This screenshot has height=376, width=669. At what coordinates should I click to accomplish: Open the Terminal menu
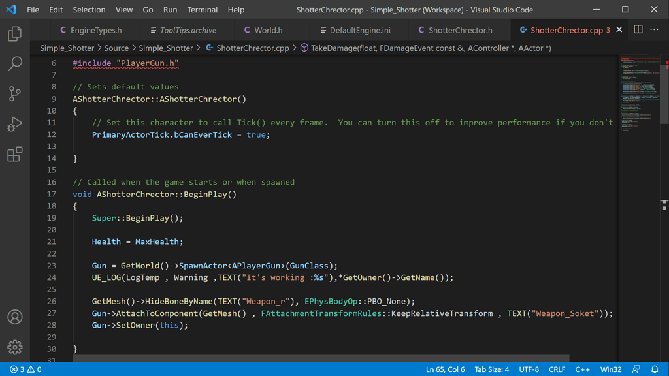click(x=203, y=10)
